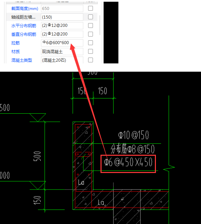This screenshot has width=201, height=224.
Task: Select the 水平分布钢筋 property label
Action: point(24,26)
